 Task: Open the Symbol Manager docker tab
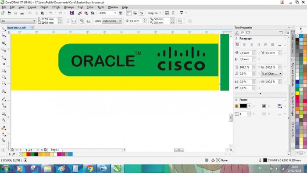293,104
